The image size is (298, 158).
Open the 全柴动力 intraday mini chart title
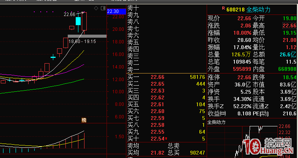click(x=216, y=122)
